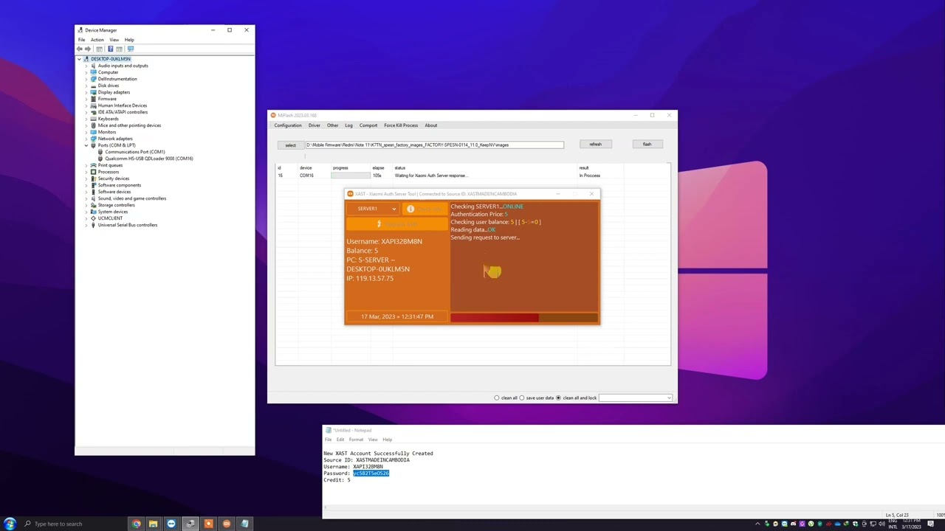This screenshot has height=531, width=945.
Task: Click the MiFlash orange logo in title bar
Action: 273,115
